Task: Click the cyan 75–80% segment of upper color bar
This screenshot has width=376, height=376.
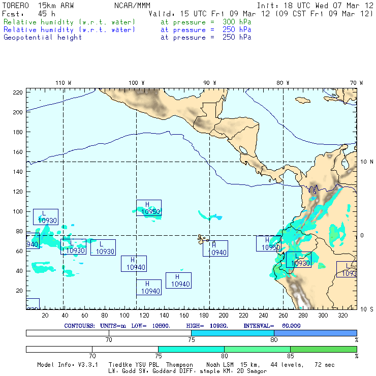Action: [x=233, y=333]
